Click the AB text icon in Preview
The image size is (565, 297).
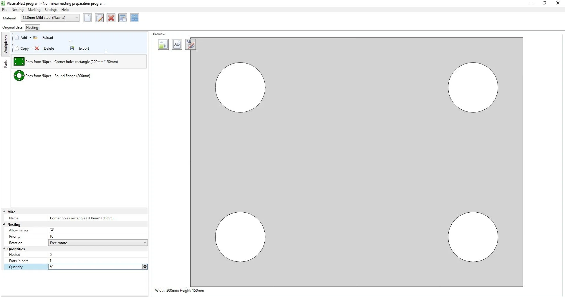[177, 44]
